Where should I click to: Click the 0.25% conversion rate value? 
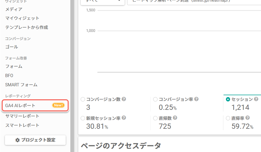168,107
